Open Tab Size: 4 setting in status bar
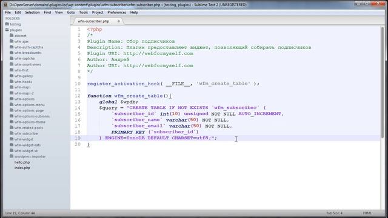The image size is (388, 218). coord(334,213)
